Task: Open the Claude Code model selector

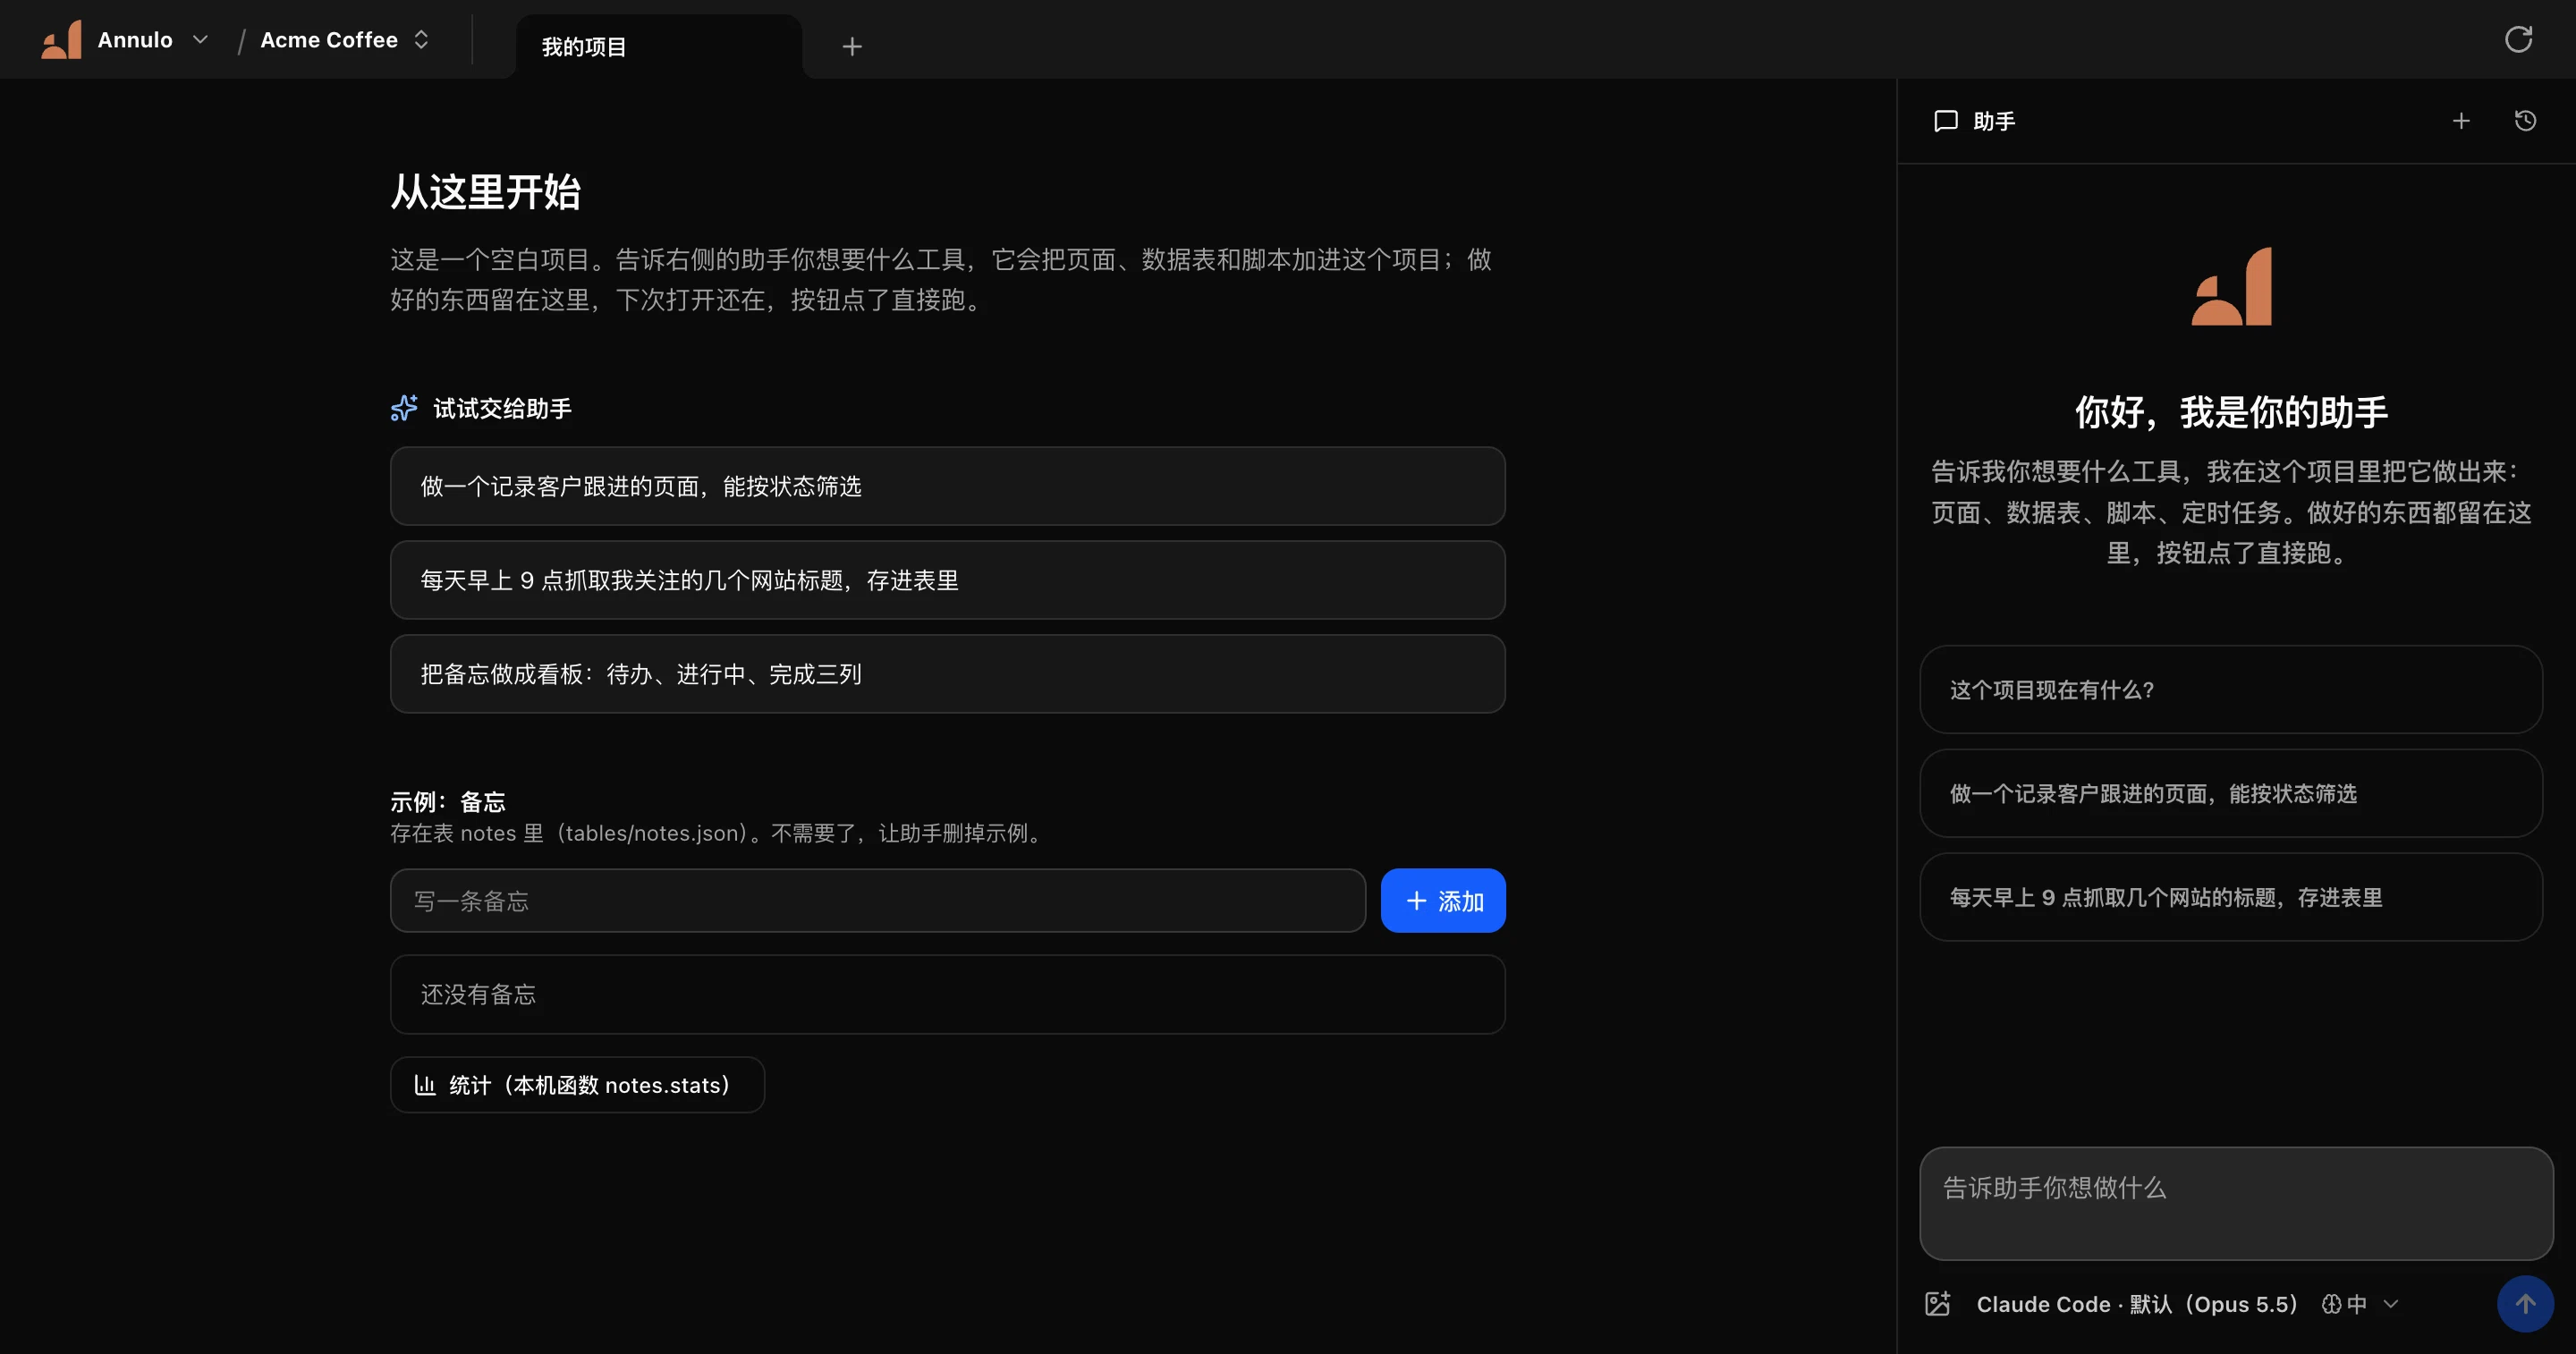Action: pyautogui.click(x=2136, y=1304)
